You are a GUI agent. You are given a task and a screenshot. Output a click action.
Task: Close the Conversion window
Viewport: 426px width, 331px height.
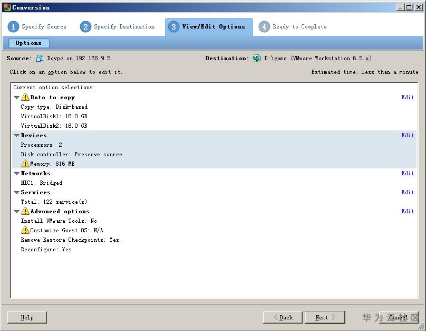pos(419,7)
